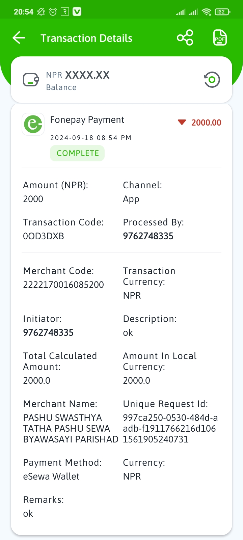
Task: Tap the V app status bar icon
Action: pyautogui.click(x=77, y=12)
